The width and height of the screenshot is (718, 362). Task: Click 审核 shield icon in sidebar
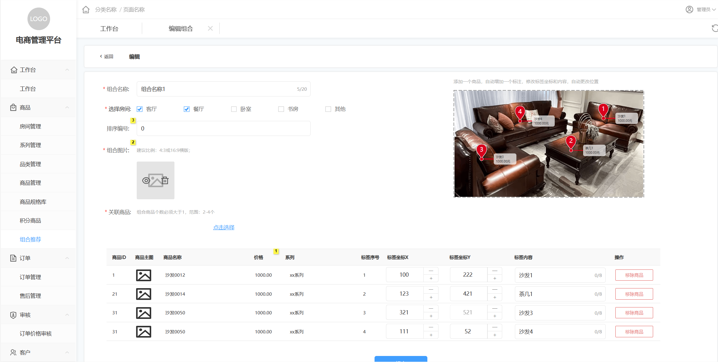(13, 315)
